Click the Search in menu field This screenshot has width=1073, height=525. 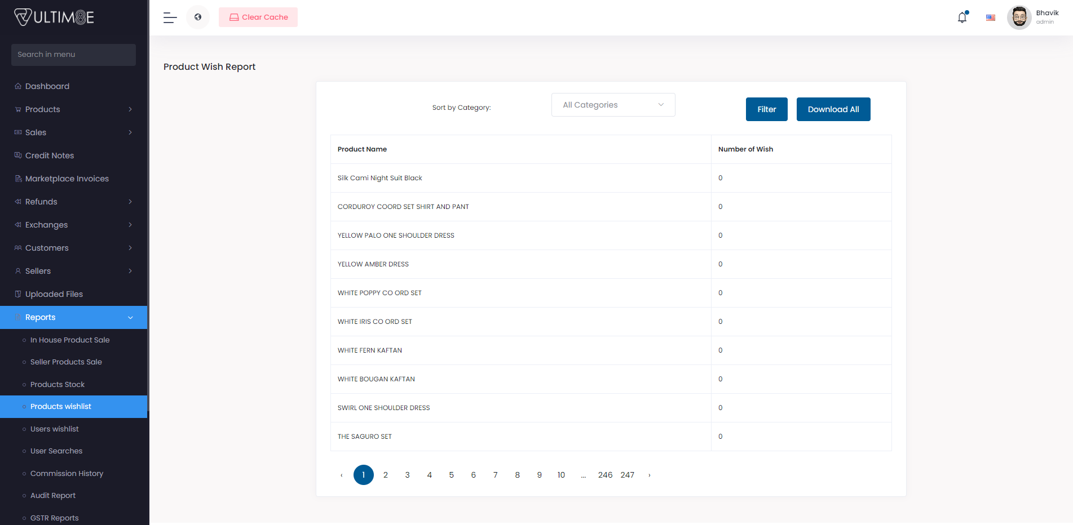point(73,55)
